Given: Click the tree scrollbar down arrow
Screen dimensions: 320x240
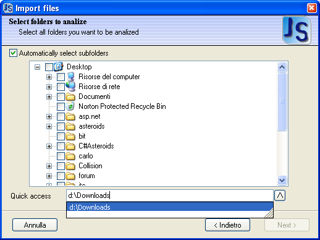Looking at the screenshot, I should click(282, 180).
